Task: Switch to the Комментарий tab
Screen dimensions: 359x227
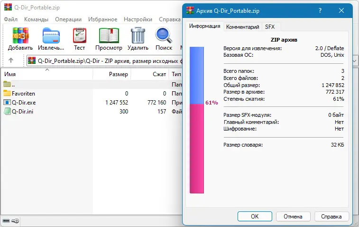Action: point(242,27)
